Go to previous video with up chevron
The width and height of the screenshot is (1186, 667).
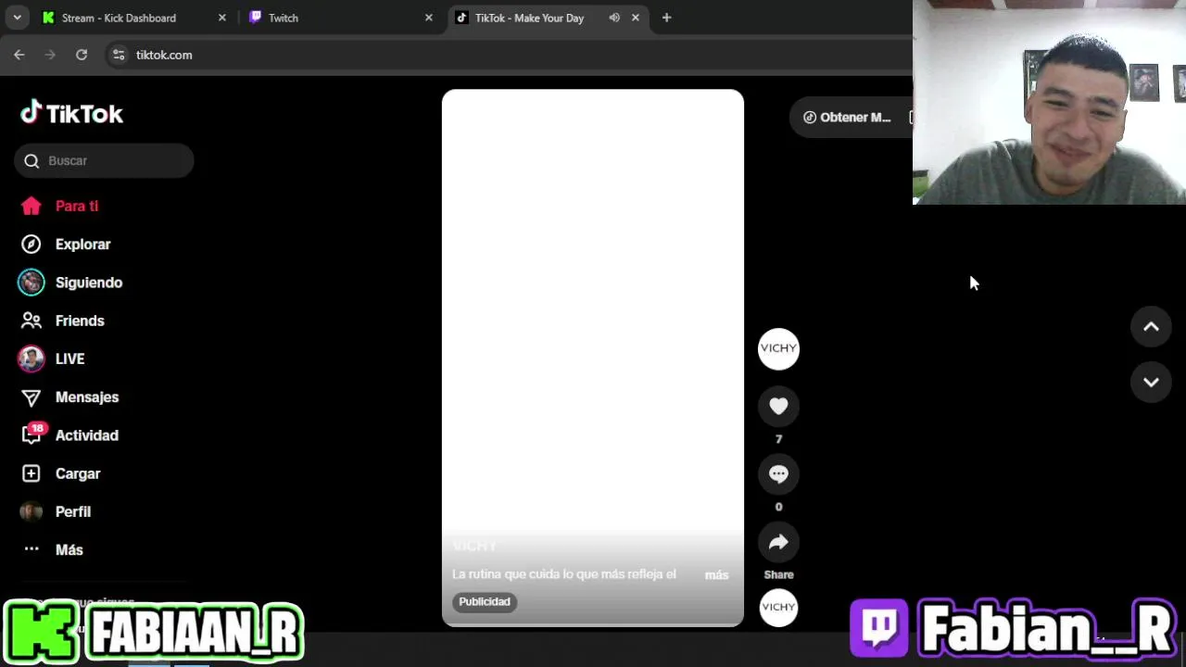click(1151, 326)
